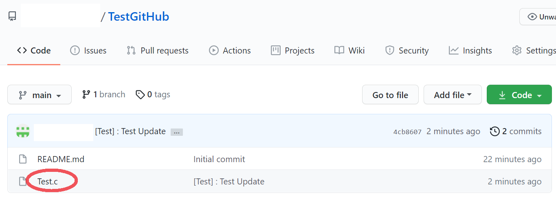The image size is (556, 197).
Task: Click the repository book icon
Action: (12, 17)
